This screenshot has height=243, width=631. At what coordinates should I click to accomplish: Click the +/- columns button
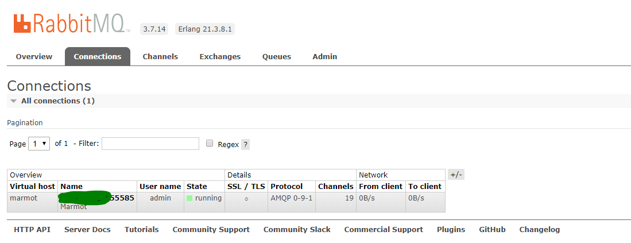pos(456,175)
